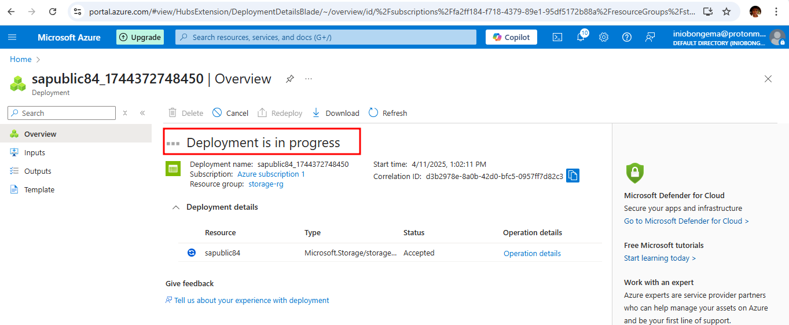The image size is (789, 325).
Task: Click the Chrome profile avatar
Action: coord(755,12)
